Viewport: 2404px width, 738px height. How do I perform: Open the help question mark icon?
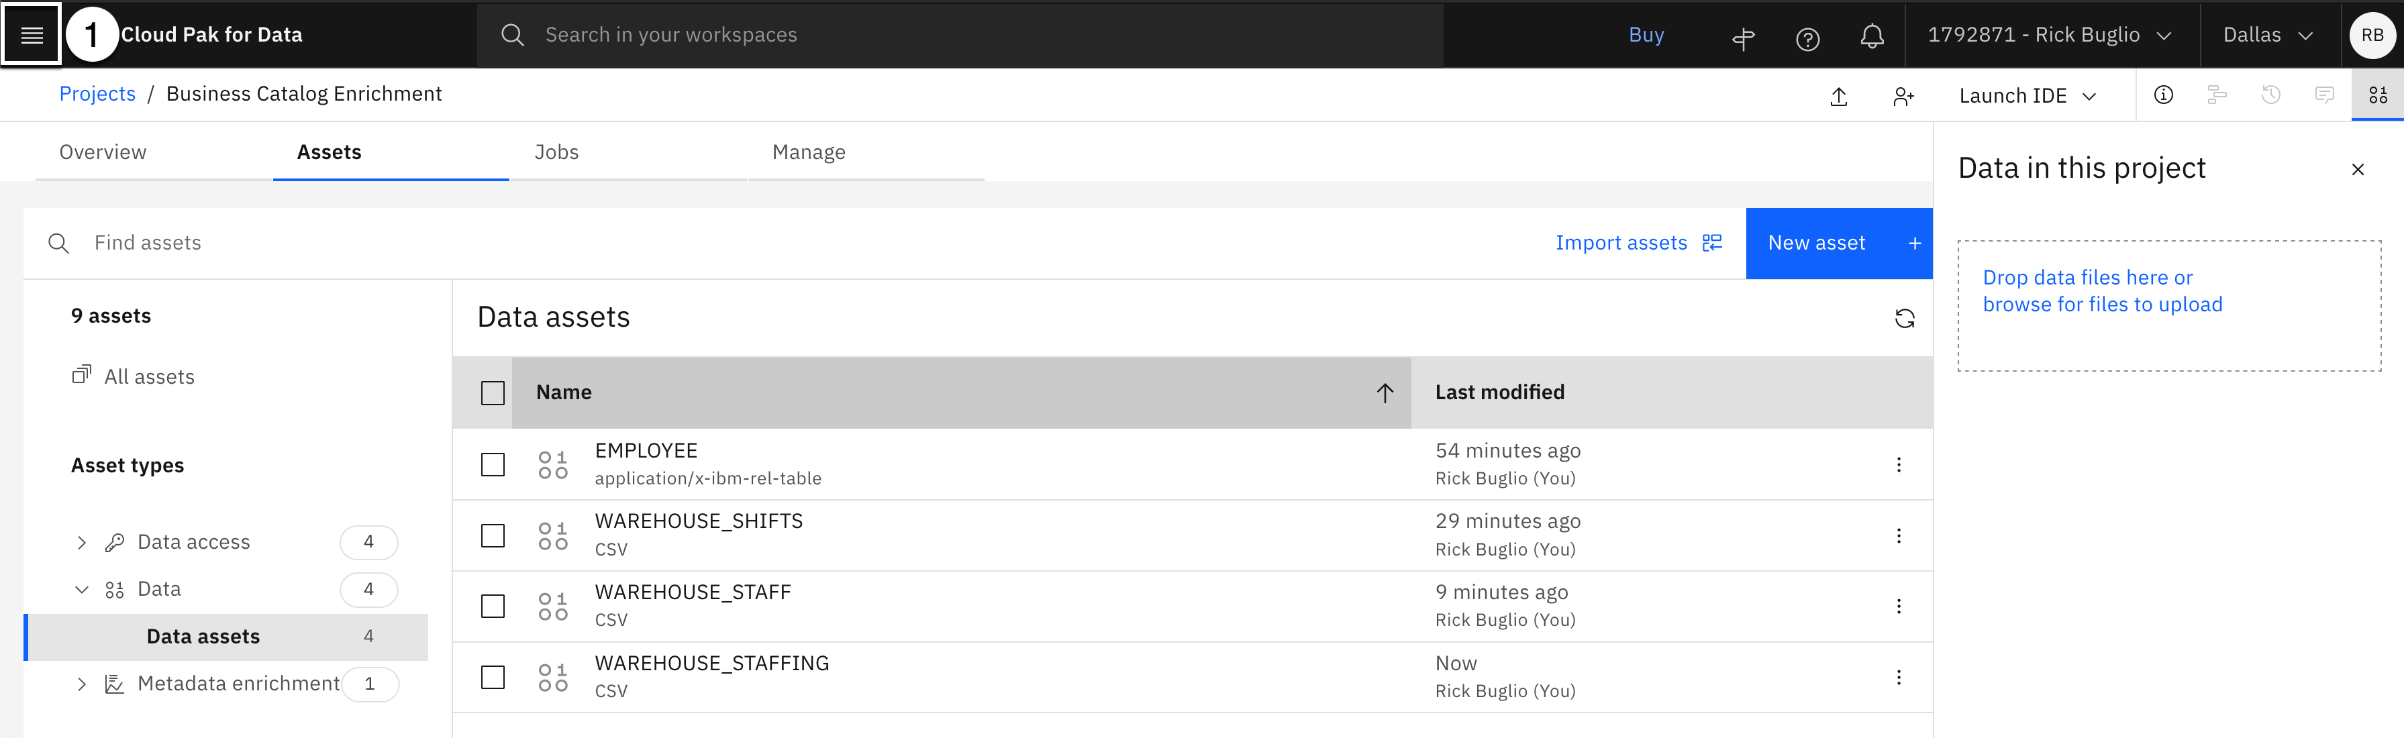coord(1807,38)
